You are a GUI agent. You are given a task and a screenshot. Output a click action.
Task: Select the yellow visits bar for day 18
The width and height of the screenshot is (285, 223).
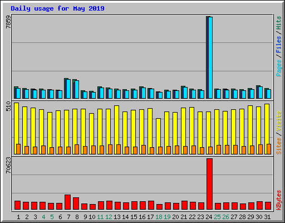(x=158, y=136)
